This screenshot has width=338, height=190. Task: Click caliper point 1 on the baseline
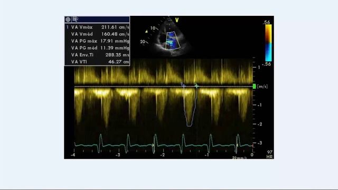pos(183,86)
